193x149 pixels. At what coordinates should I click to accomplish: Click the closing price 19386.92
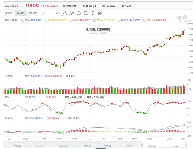click(32, 6)
